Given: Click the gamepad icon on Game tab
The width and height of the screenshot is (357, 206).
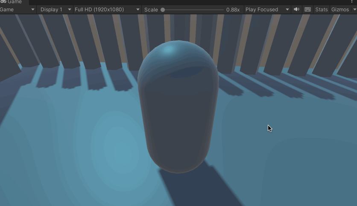Looking at the screenshot, I should pos(3,2).
